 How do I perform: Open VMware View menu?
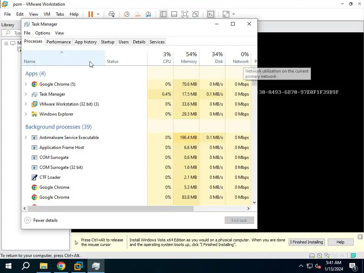pyautogui.click(x=33, y=14)
